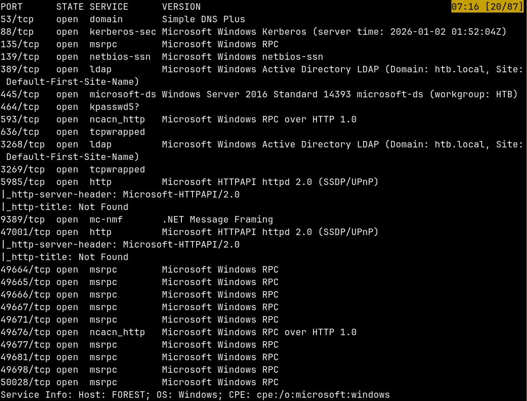Select the 5985/tcp port entry

[x=23, y=182]
